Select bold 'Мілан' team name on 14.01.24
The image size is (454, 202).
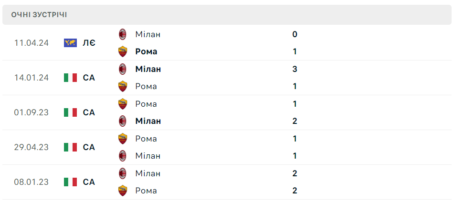(148, 69)
